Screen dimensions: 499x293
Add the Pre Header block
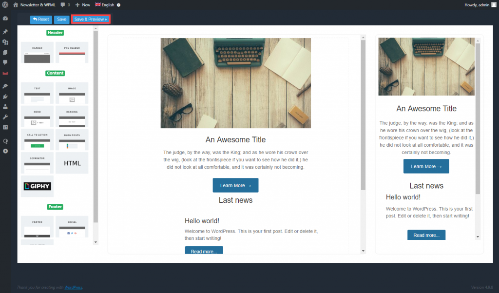[x=72, y=53]
